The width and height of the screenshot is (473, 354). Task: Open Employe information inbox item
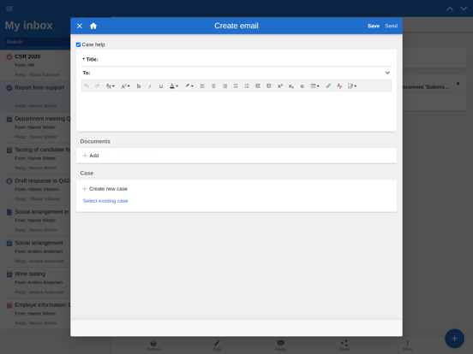pos(35,314)
